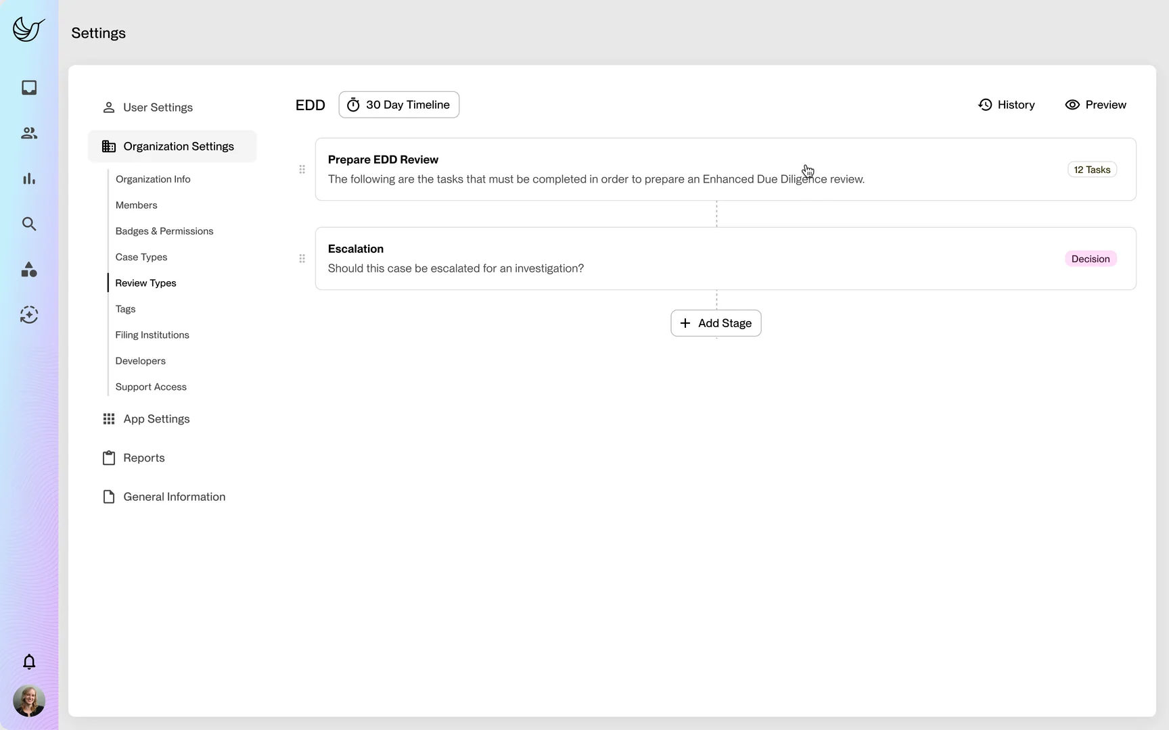Open Tags settings page

point(125,309)
